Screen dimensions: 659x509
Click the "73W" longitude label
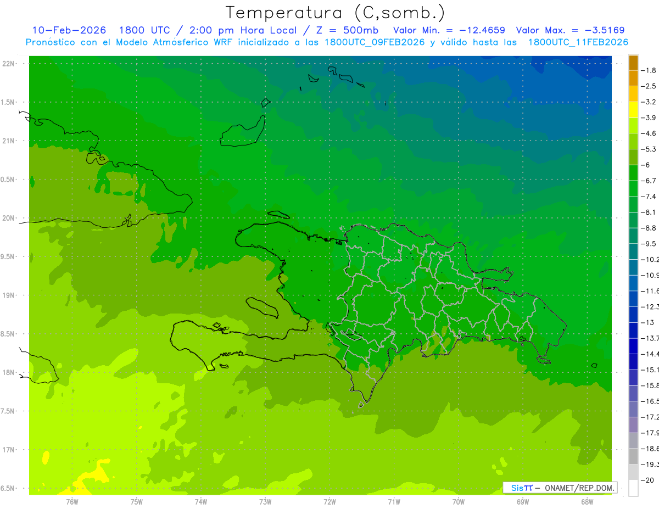(x=265, y=501)
